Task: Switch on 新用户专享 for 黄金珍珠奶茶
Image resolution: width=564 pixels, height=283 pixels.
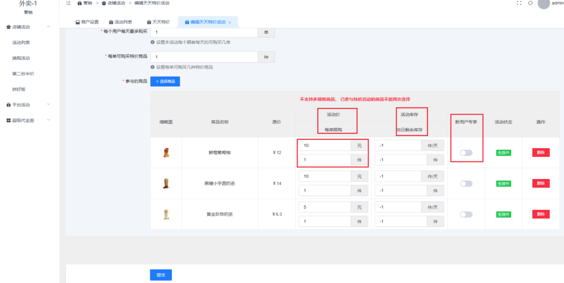Action: tap(466, 214)
